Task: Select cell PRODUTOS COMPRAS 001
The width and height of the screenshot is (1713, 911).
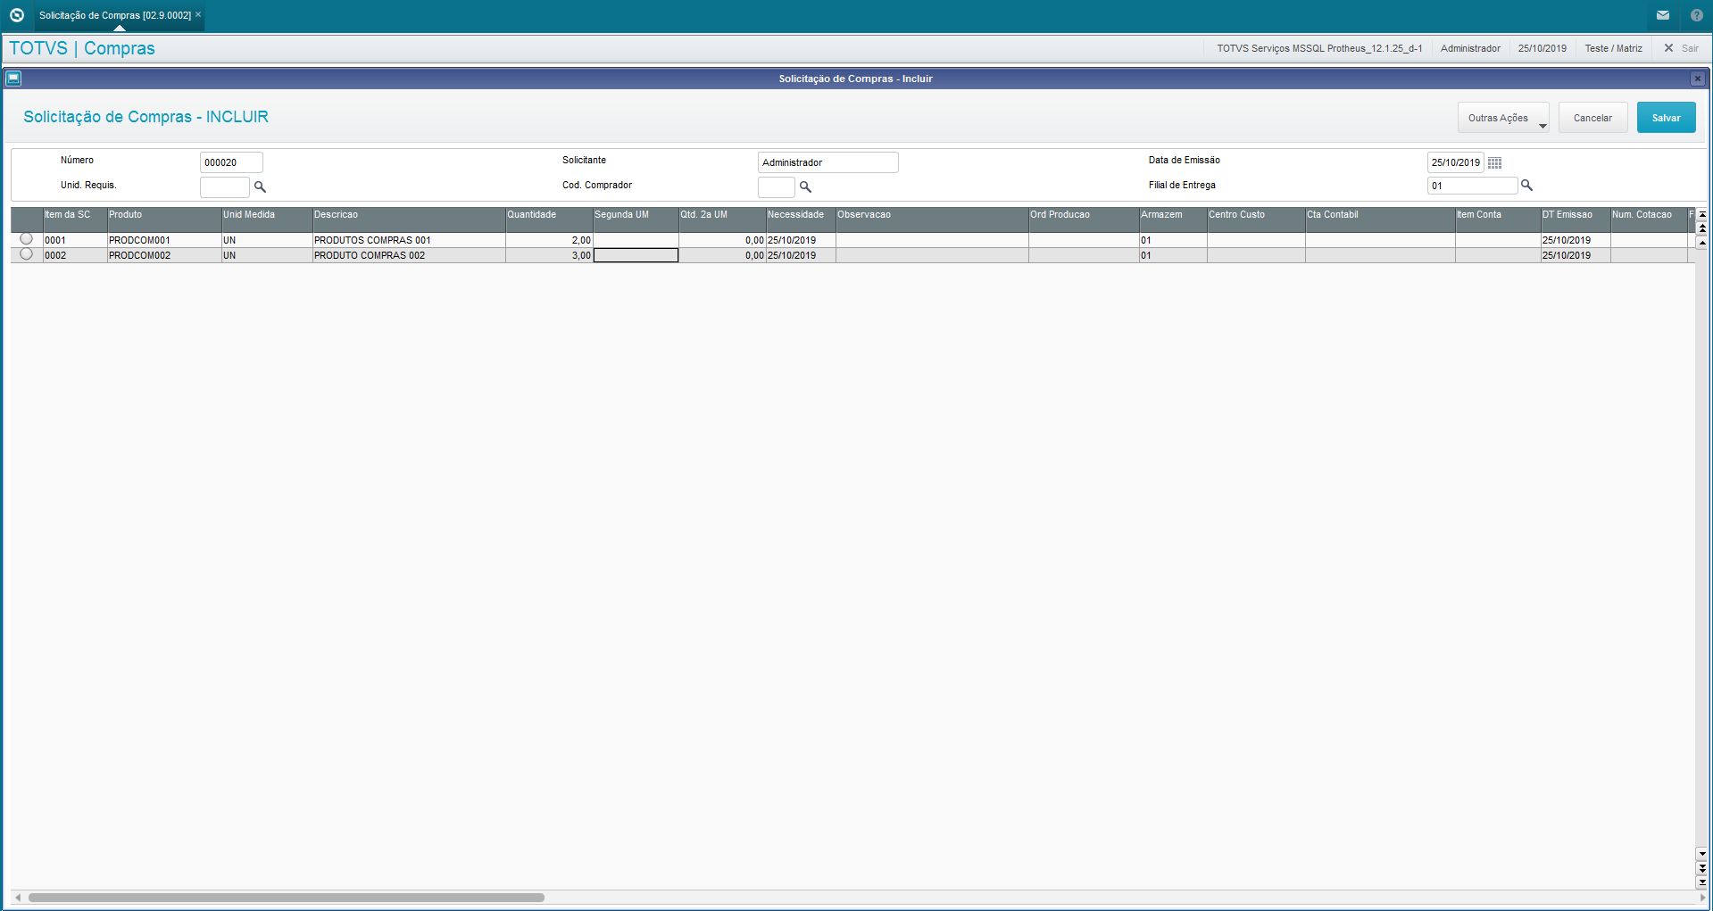Action: pyautogui.click(x=409, y=240)
